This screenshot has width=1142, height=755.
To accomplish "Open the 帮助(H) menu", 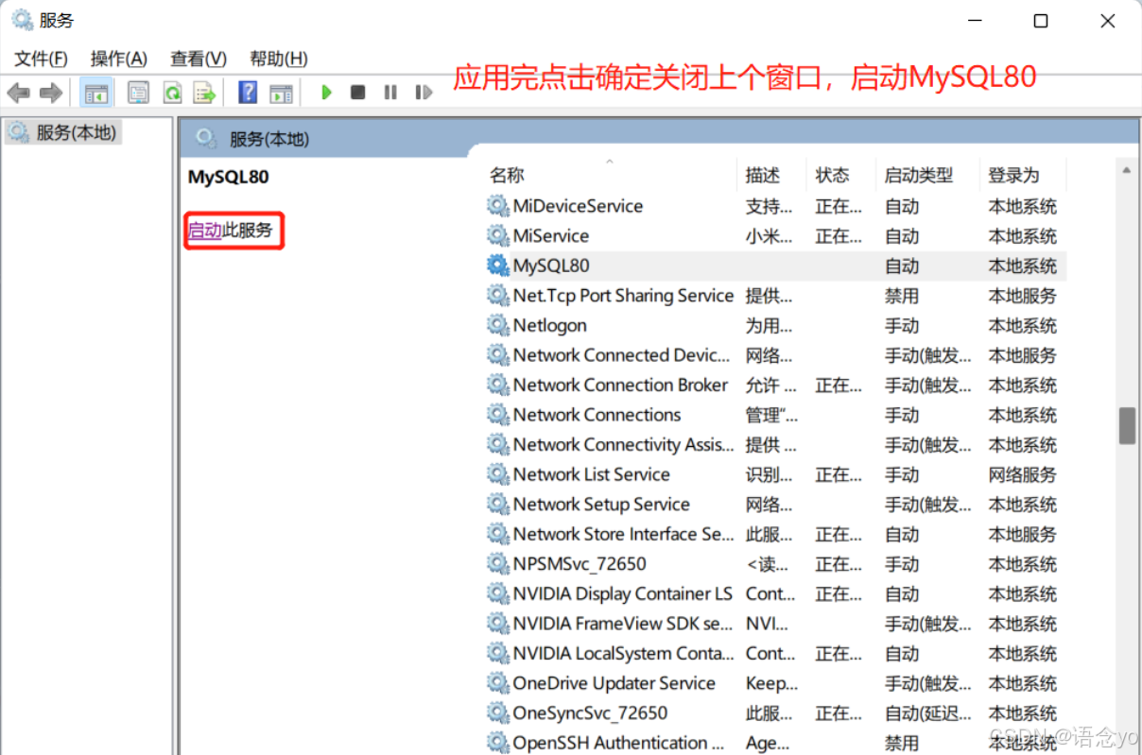I will point(278,59).
